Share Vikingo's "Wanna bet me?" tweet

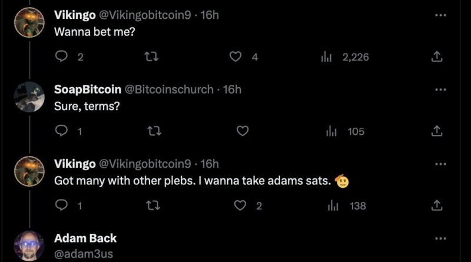point(437,57)
